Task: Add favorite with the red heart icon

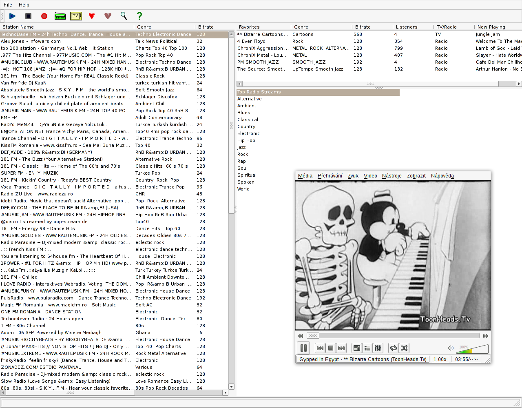Action: (x=92, y=16)
